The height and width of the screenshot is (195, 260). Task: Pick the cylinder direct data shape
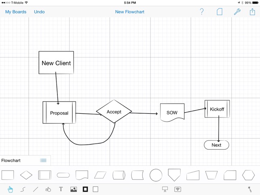(x=119, y=175)
